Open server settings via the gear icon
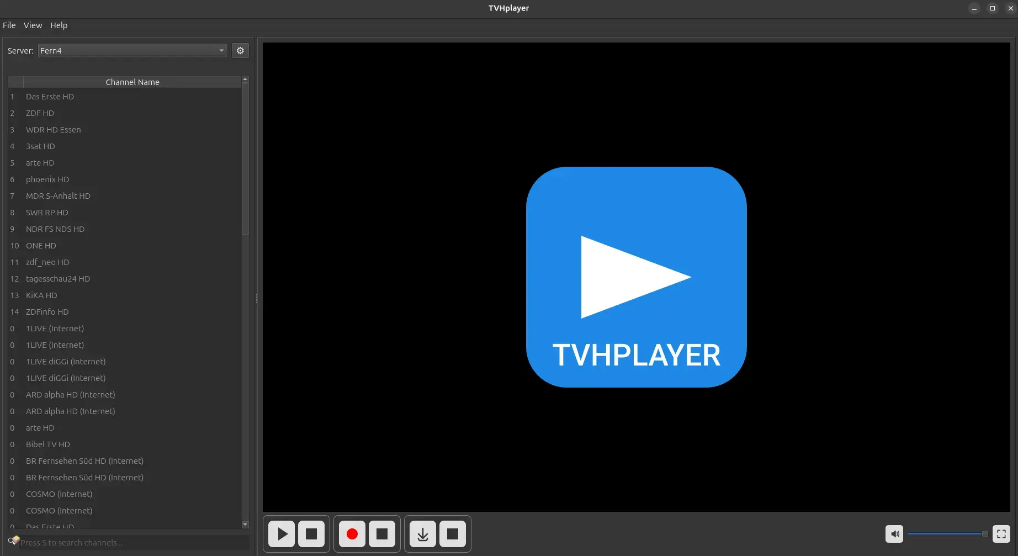 (x=240, y=51)
